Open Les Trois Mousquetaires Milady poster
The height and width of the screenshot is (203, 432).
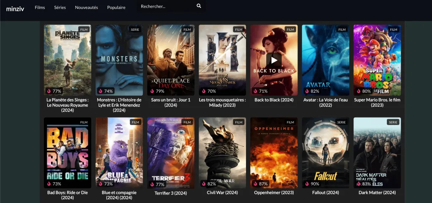pos(222,60)
